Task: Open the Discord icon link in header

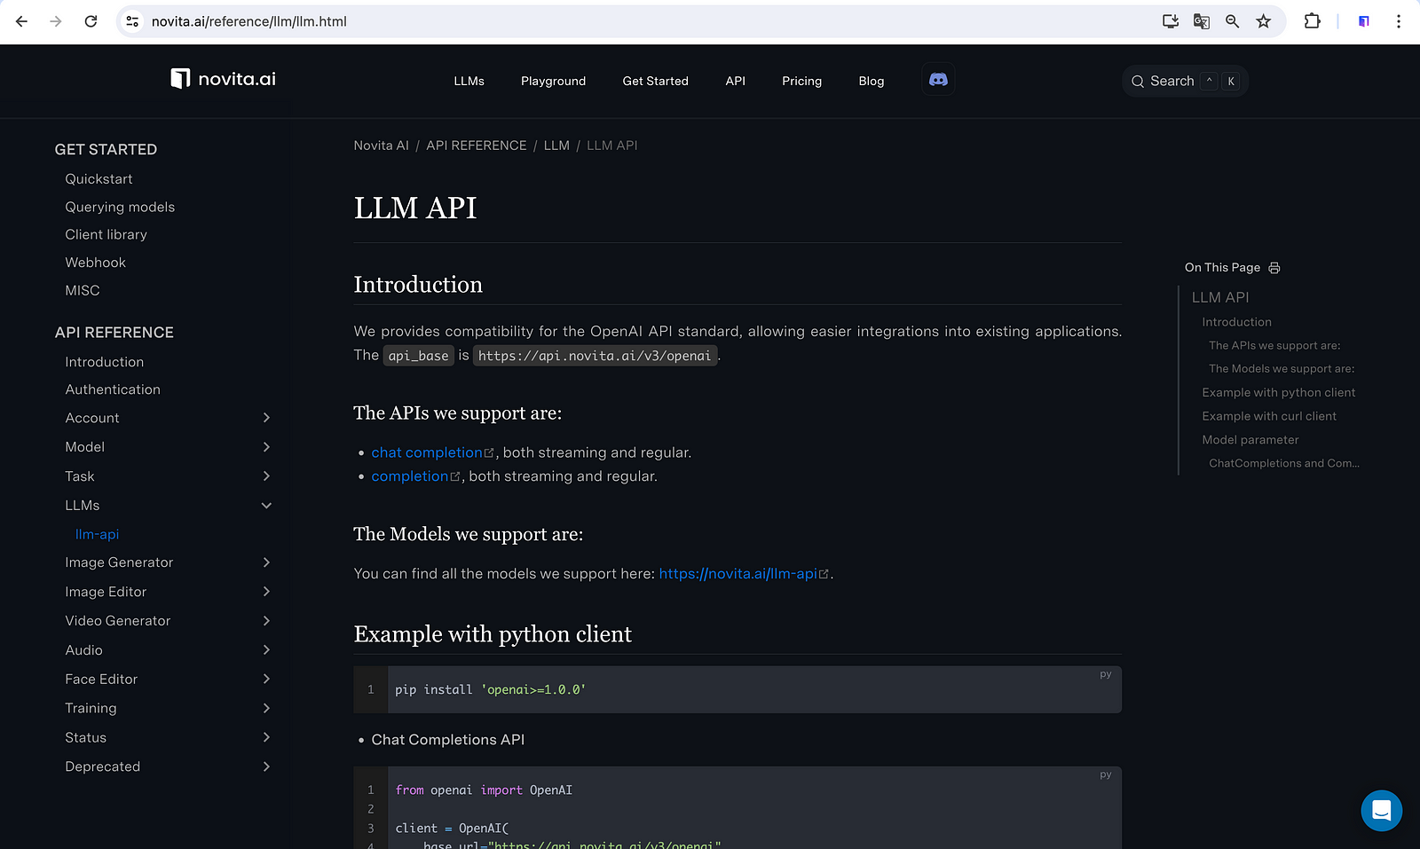Action: 938,80
